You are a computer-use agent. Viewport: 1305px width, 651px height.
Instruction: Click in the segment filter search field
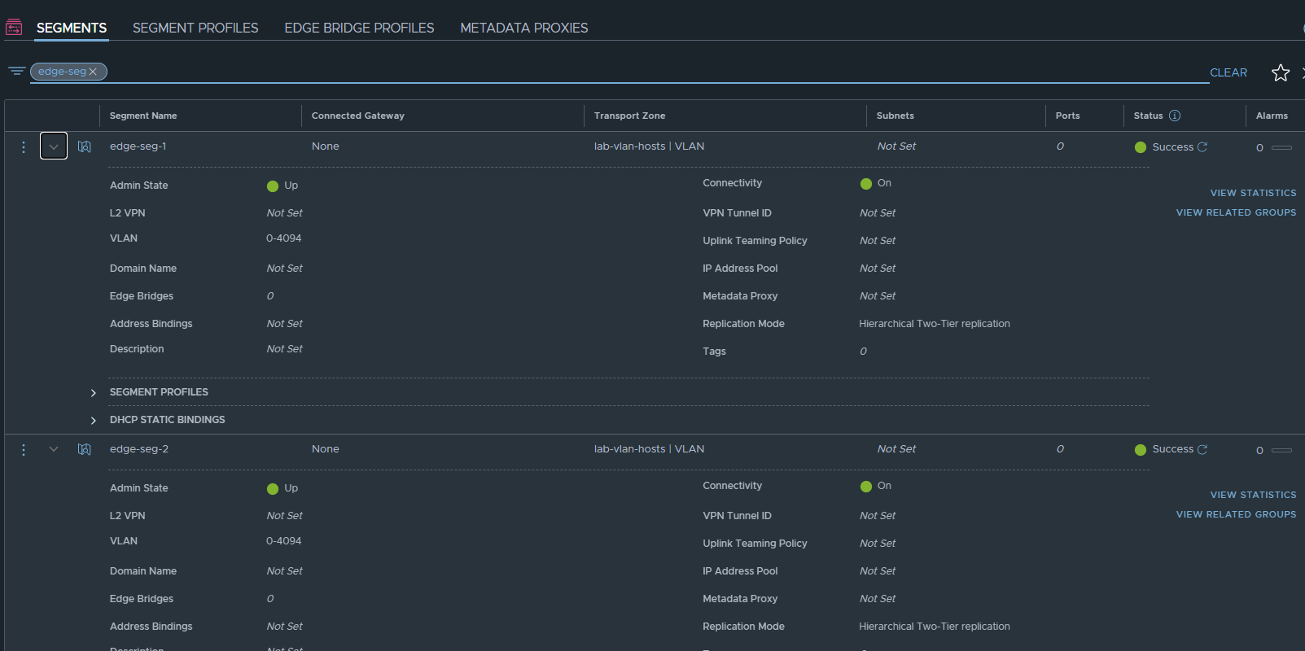pos(651,72)
